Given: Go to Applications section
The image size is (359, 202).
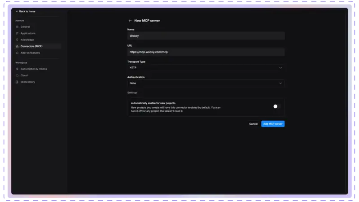Looking at the screenshot, I should (x=28, y=33).
